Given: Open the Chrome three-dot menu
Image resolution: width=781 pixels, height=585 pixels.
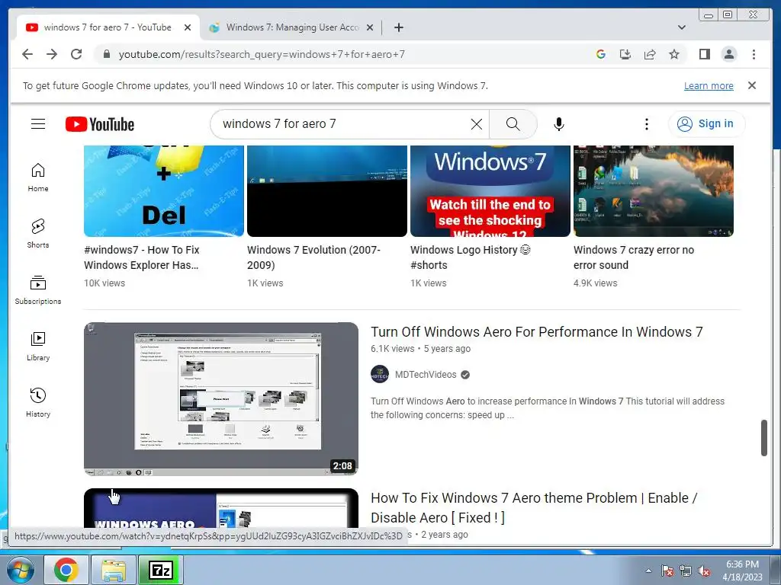Looking at the screenshot, I should pos(754,54).
